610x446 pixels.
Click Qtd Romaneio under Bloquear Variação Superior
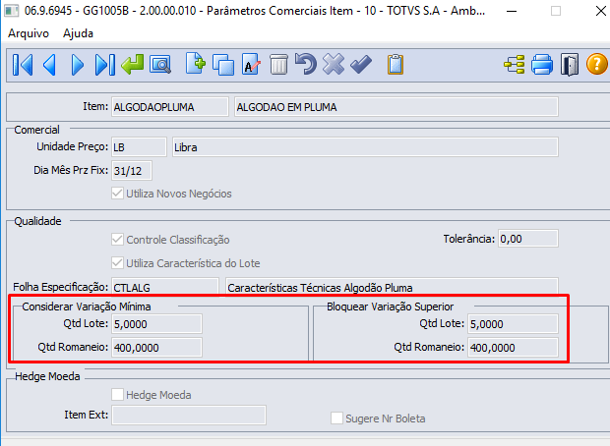click(x=513, y=347)
